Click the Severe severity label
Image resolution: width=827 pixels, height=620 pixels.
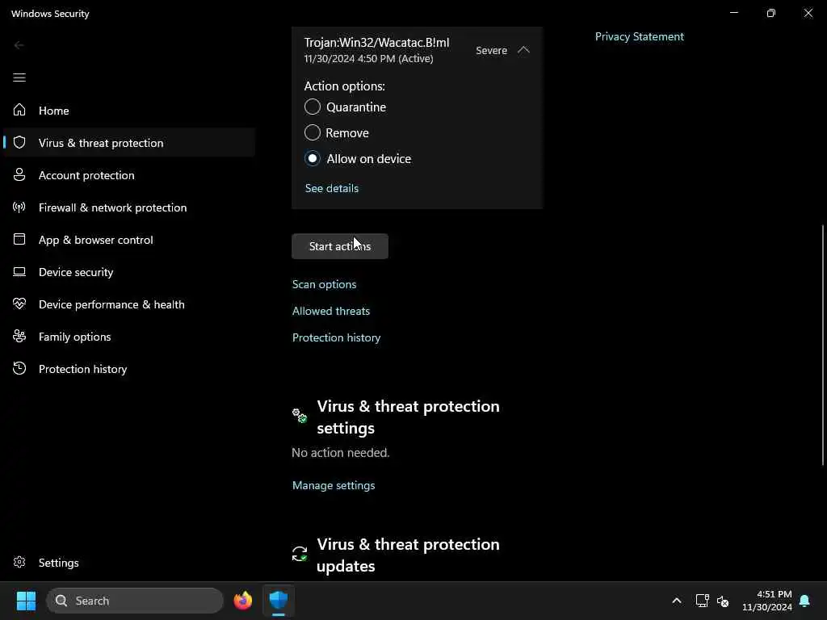pos(491,50)
